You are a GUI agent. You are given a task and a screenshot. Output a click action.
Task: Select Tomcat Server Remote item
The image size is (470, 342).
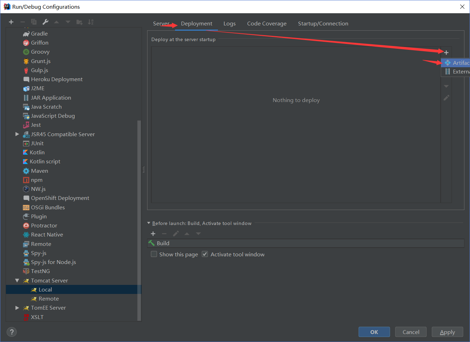[49, 299]
